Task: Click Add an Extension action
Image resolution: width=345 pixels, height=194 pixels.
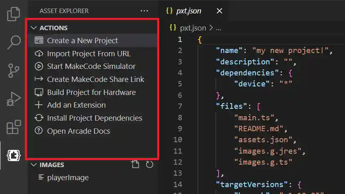Action: [92, 105]
